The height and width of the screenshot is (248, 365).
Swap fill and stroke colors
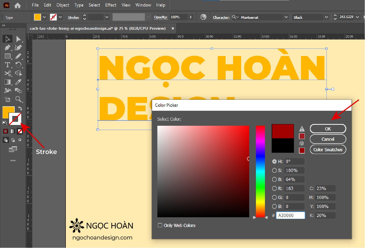20,108
